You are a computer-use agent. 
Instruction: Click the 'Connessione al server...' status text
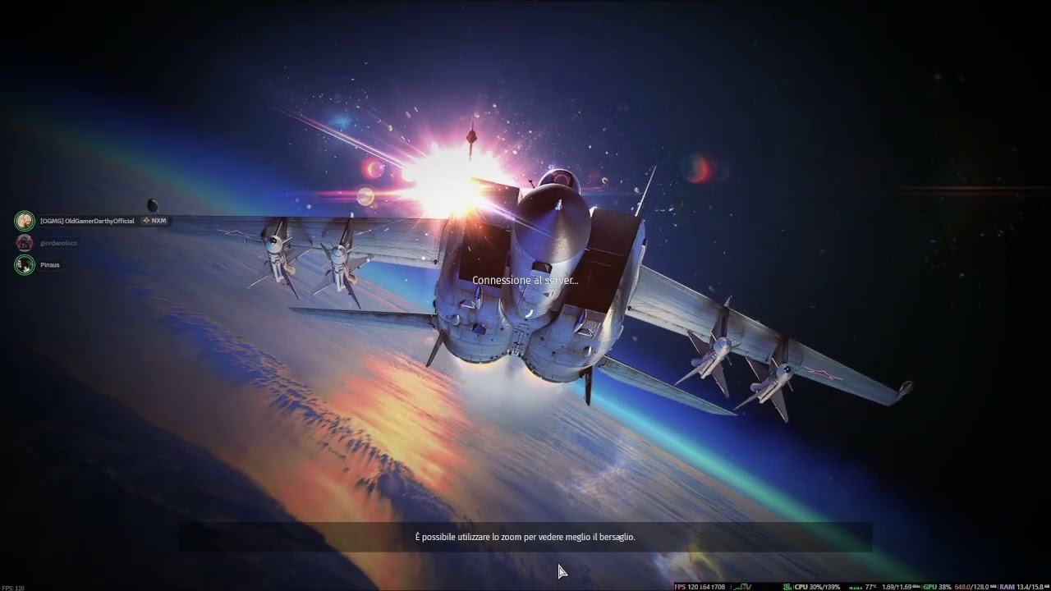click(525, 280)
